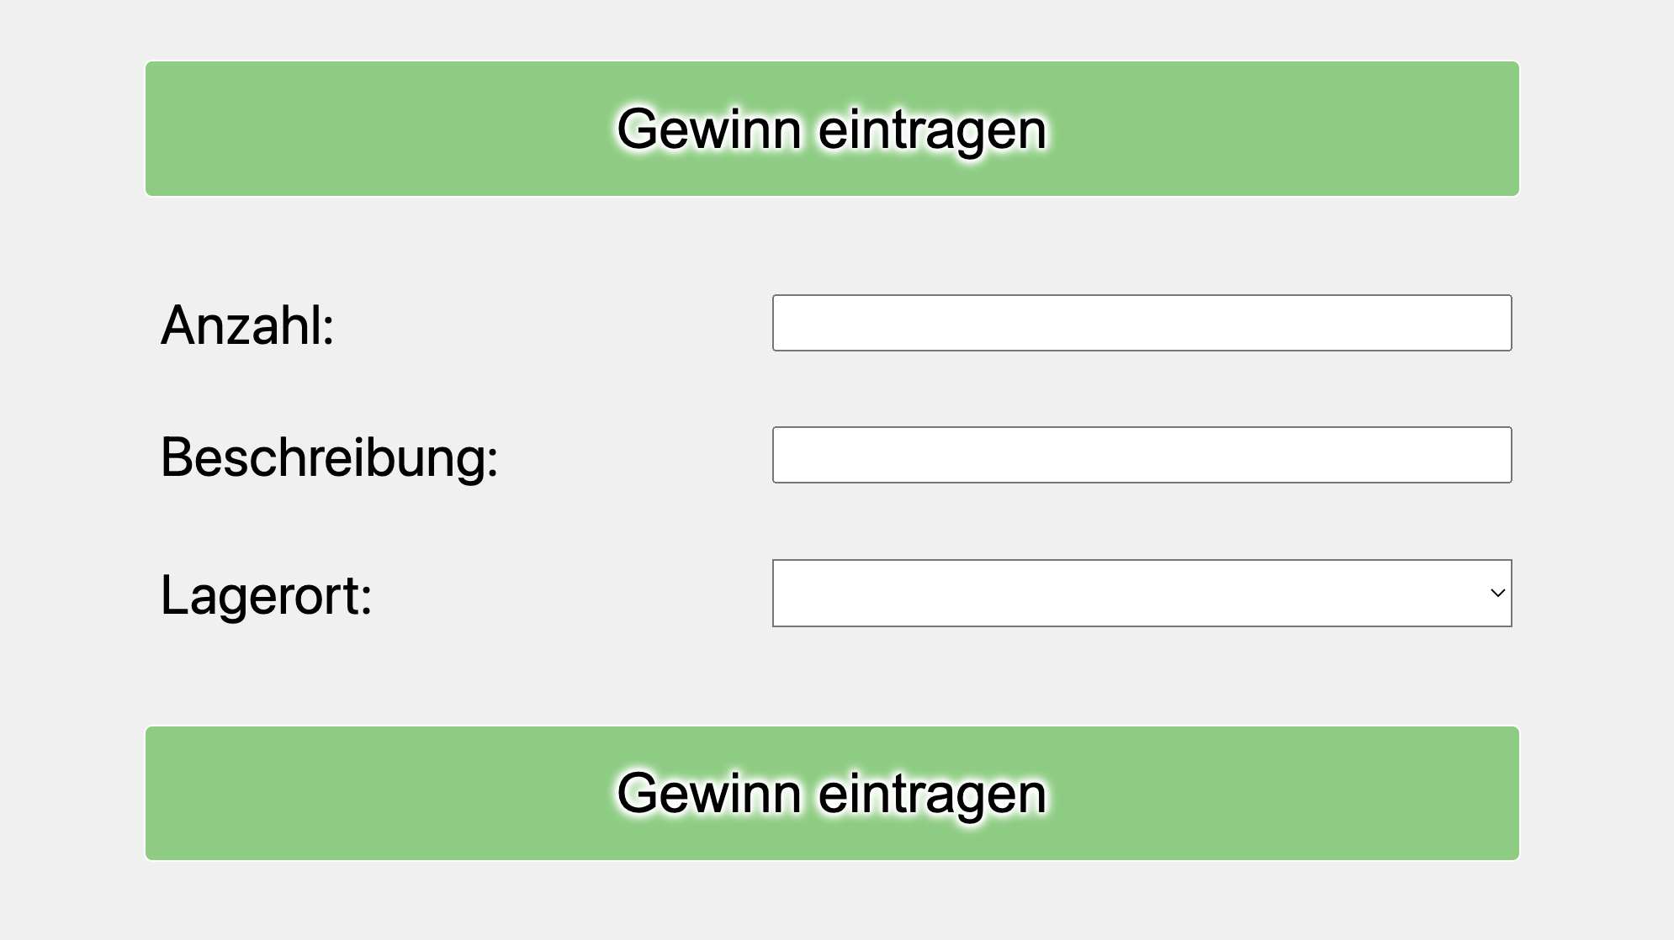Place cursor in the description (Beschreibung) textbox
The width and height of the screenshot is (1674, 940).
coord(1142,455)
